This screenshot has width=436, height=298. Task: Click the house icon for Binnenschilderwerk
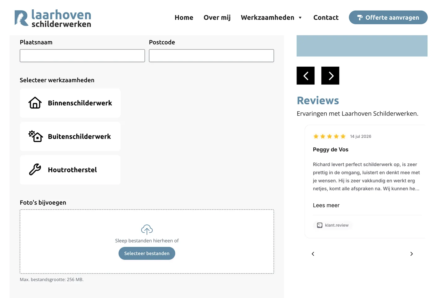[35, 103]
